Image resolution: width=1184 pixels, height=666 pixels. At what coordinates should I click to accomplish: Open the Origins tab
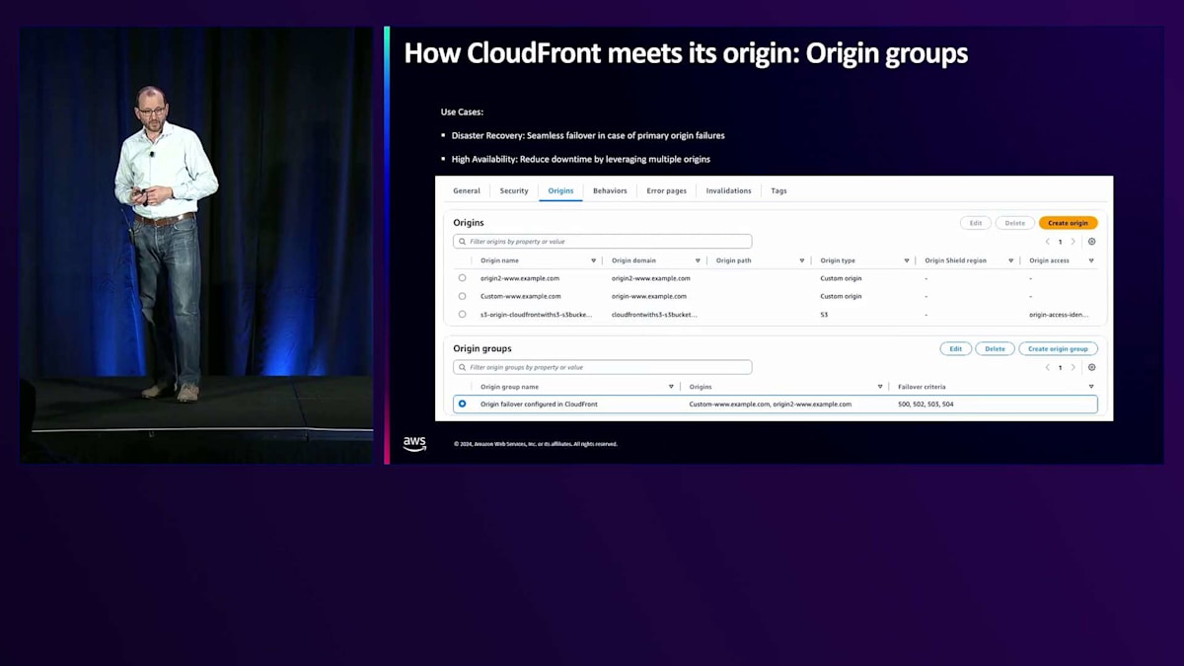(x=560, y=190)
